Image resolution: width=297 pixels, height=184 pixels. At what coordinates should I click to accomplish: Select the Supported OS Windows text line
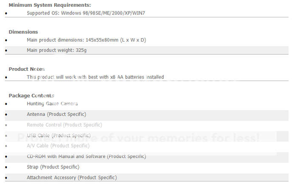click(x=86, y=13)
